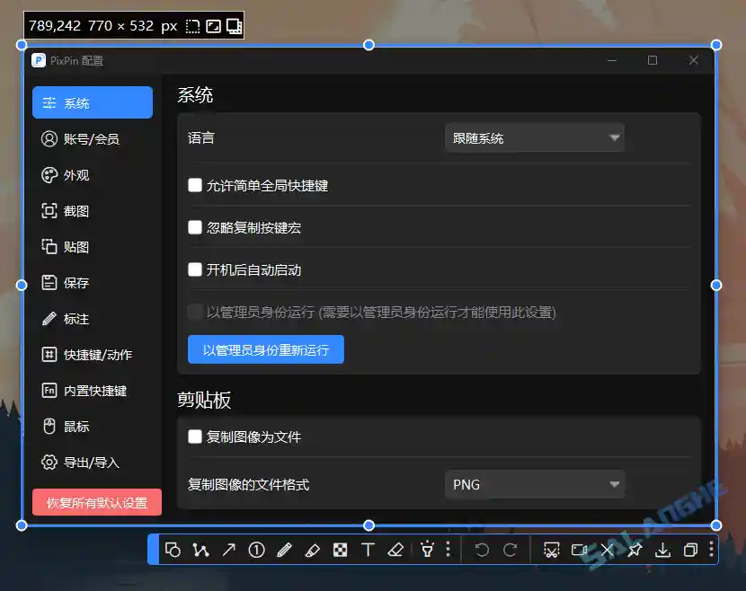
Task: Open the image format dropdown showing PNG
Action: [x=534, y=484]
